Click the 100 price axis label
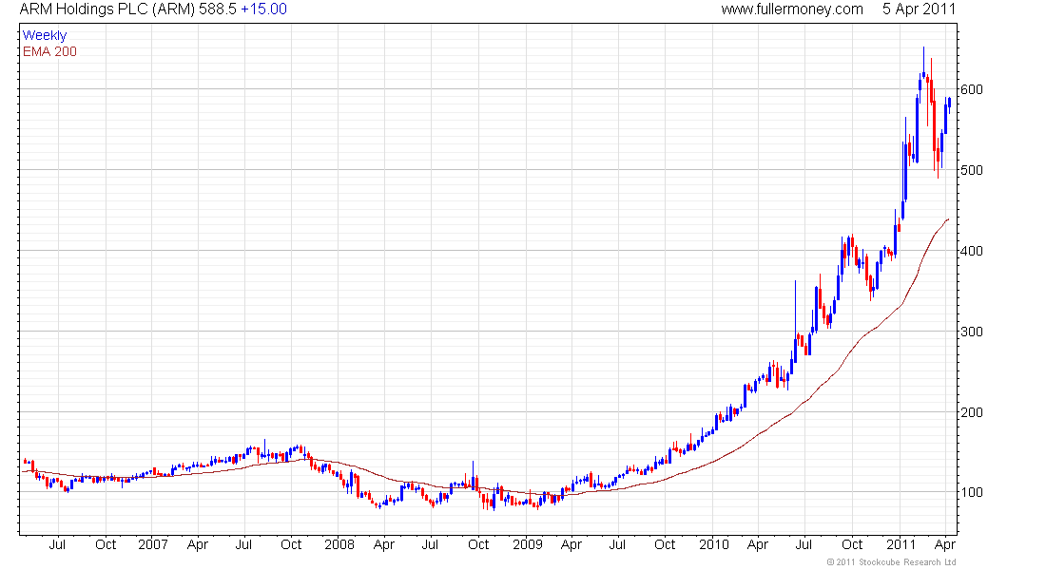Image resolution: width=1046 pixels, height=570 pixels. pyautogui.click(x=971, y=493)
